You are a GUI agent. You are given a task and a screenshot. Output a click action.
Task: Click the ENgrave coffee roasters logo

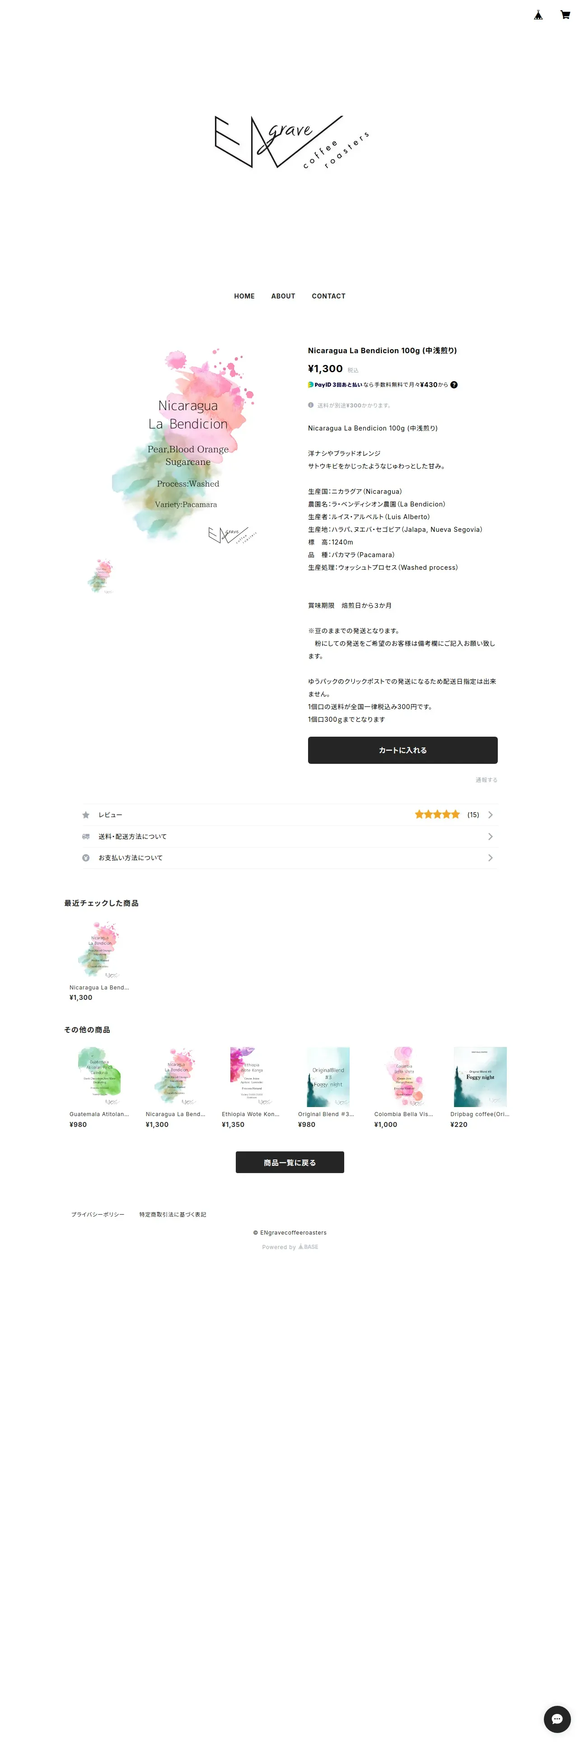point(291,142)
